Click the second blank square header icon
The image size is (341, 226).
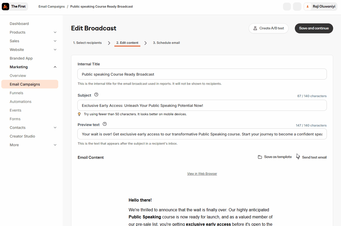point(297,7)
